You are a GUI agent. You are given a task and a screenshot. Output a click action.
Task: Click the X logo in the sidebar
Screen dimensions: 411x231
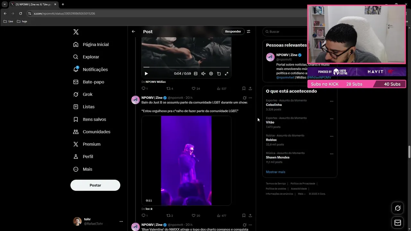point(76,32)
